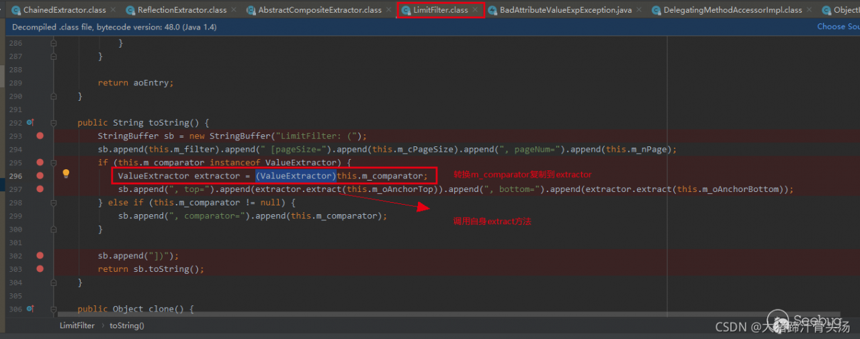Click line number 301 in the gutter
860x339 pixels.
16,242
